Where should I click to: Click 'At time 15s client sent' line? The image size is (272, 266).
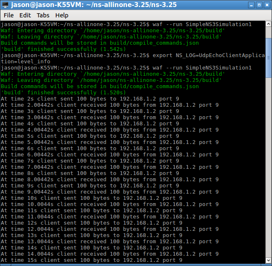91,260
